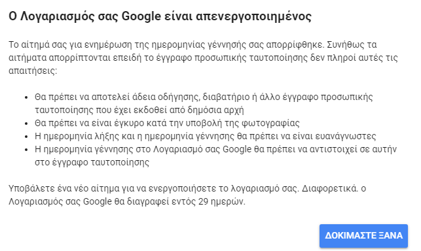This screenshot has width=421, height=251.
Task: Click the text απαιτήσεις: before the list
Action: (x=33, y=71)
